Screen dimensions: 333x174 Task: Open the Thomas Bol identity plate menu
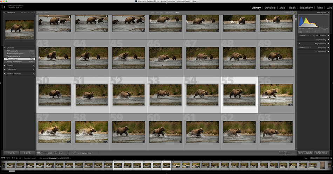[x=14, y=8]
